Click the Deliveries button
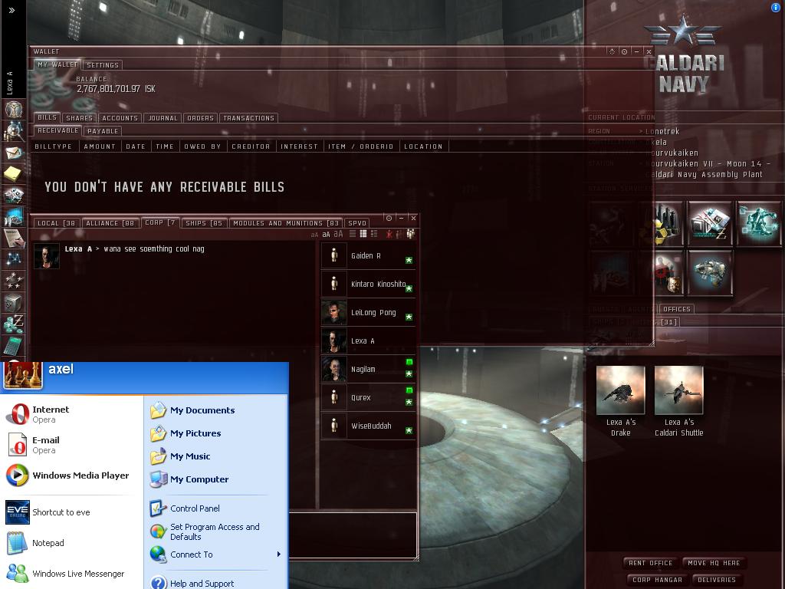785x589 pixels. [717, 580]
